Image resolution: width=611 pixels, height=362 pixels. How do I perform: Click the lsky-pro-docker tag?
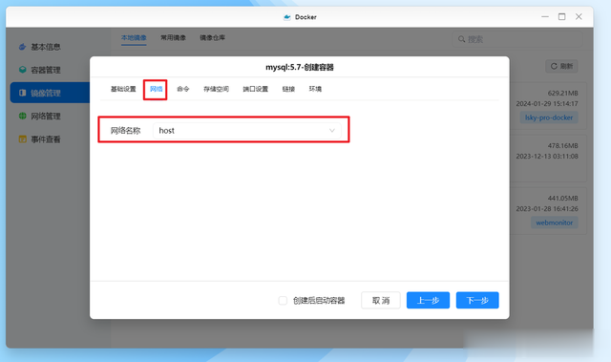coord(549,117)
